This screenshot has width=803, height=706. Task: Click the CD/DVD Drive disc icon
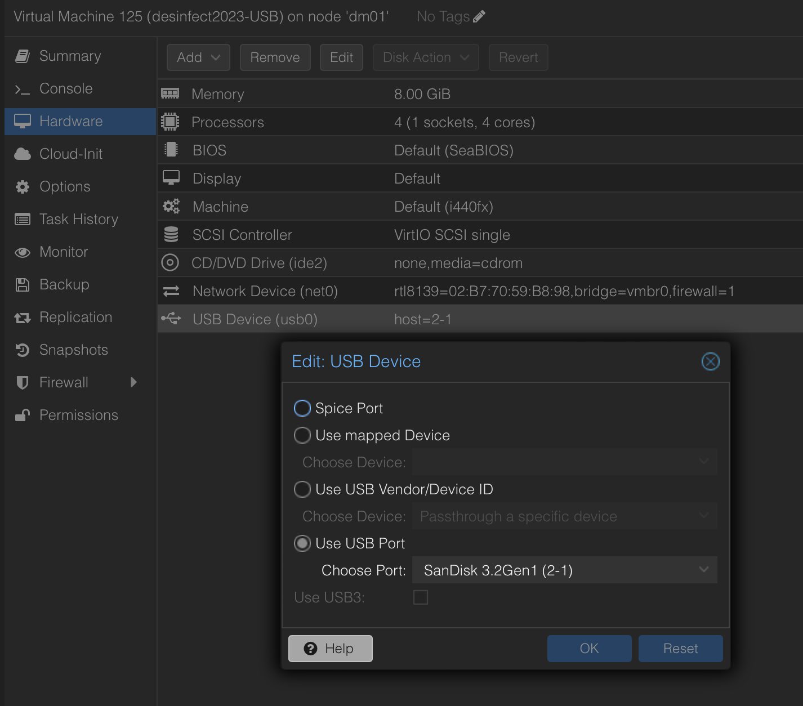click(170, 262)
